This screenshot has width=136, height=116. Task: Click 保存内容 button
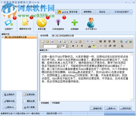click(x=125, y=108)
